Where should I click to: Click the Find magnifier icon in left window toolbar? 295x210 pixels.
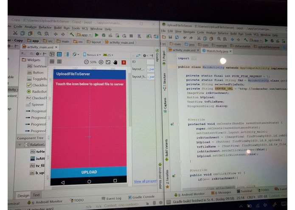tap(39, 34)
